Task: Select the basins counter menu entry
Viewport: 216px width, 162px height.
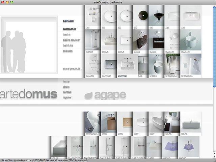Action: (x=71, y=40)
